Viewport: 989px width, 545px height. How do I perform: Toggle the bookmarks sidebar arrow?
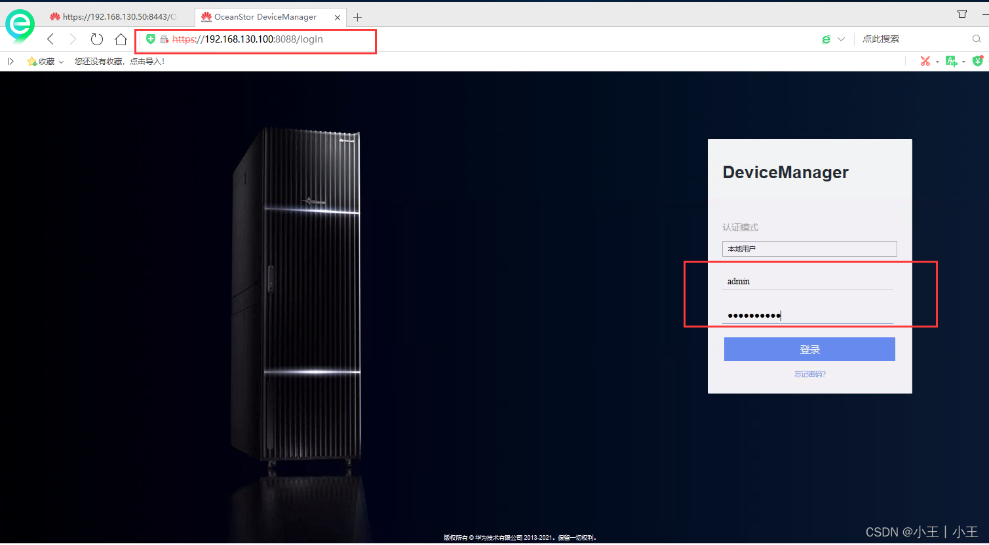tap(10, 62)
